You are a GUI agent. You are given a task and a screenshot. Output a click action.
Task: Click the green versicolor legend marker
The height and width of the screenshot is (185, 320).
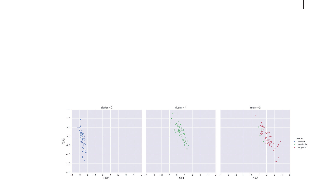pos(295,144)
